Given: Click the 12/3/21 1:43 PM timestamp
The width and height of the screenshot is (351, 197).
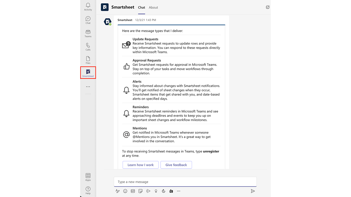Looking at the screenshot, I should point(146,20).
